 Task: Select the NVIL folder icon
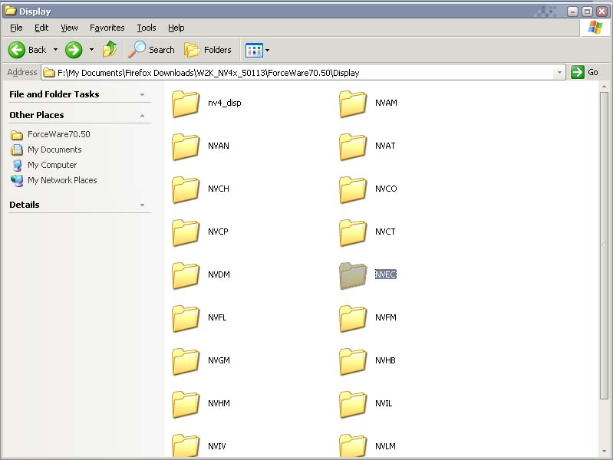[x=353, y=405]
